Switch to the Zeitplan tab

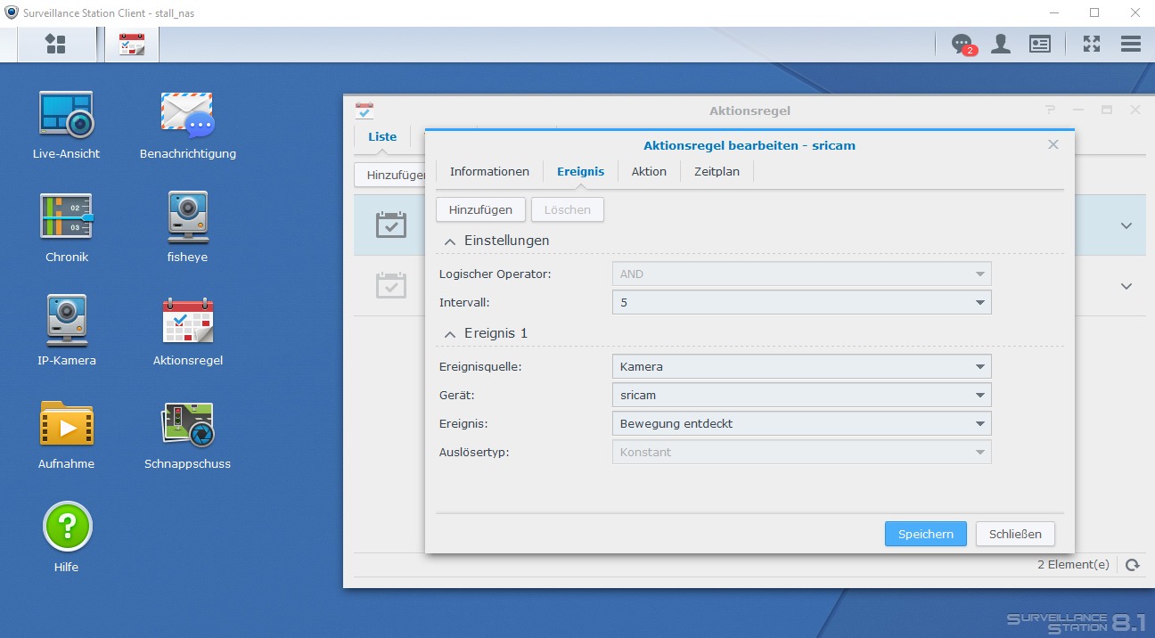click(717, 172)
